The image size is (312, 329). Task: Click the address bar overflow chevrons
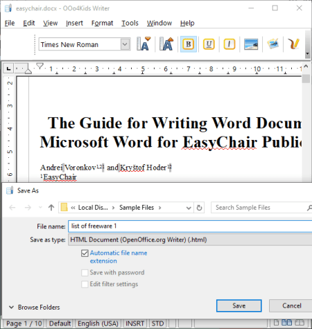73,208
